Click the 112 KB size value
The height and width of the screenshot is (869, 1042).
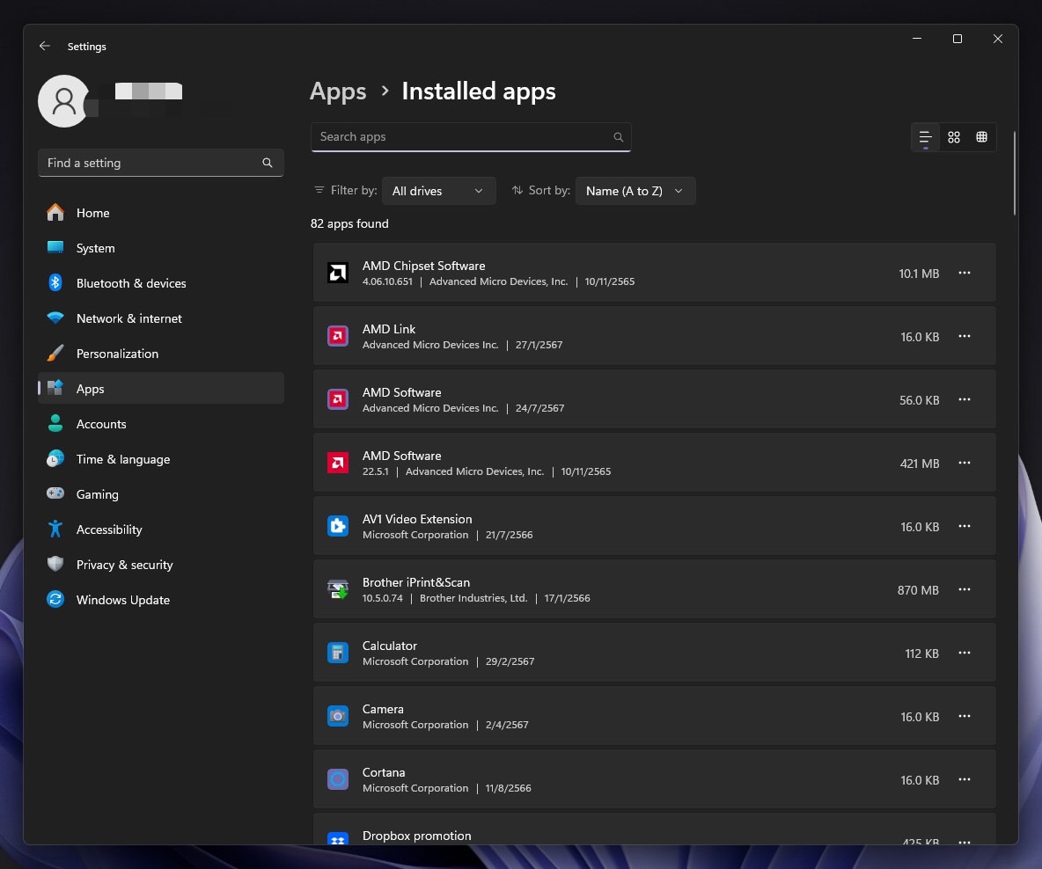click(921, 654)
